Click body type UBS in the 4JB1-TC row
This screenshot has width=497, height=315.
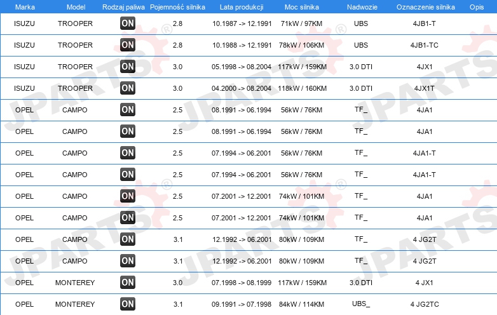[361, 45]
